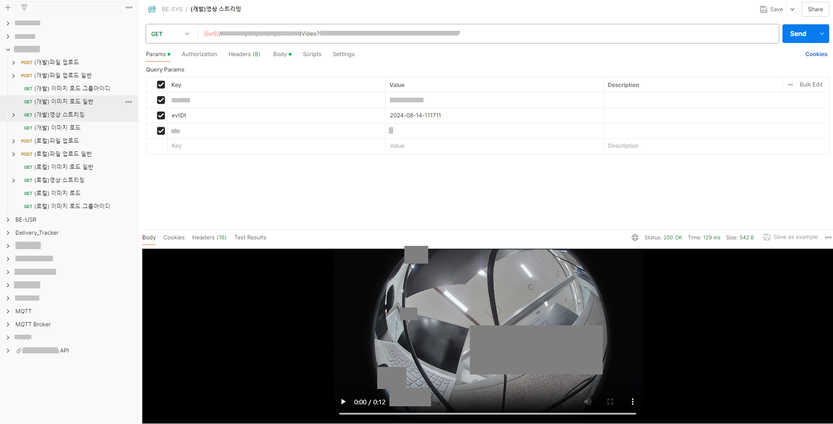Click Bulk Edit

coord(811,85)
